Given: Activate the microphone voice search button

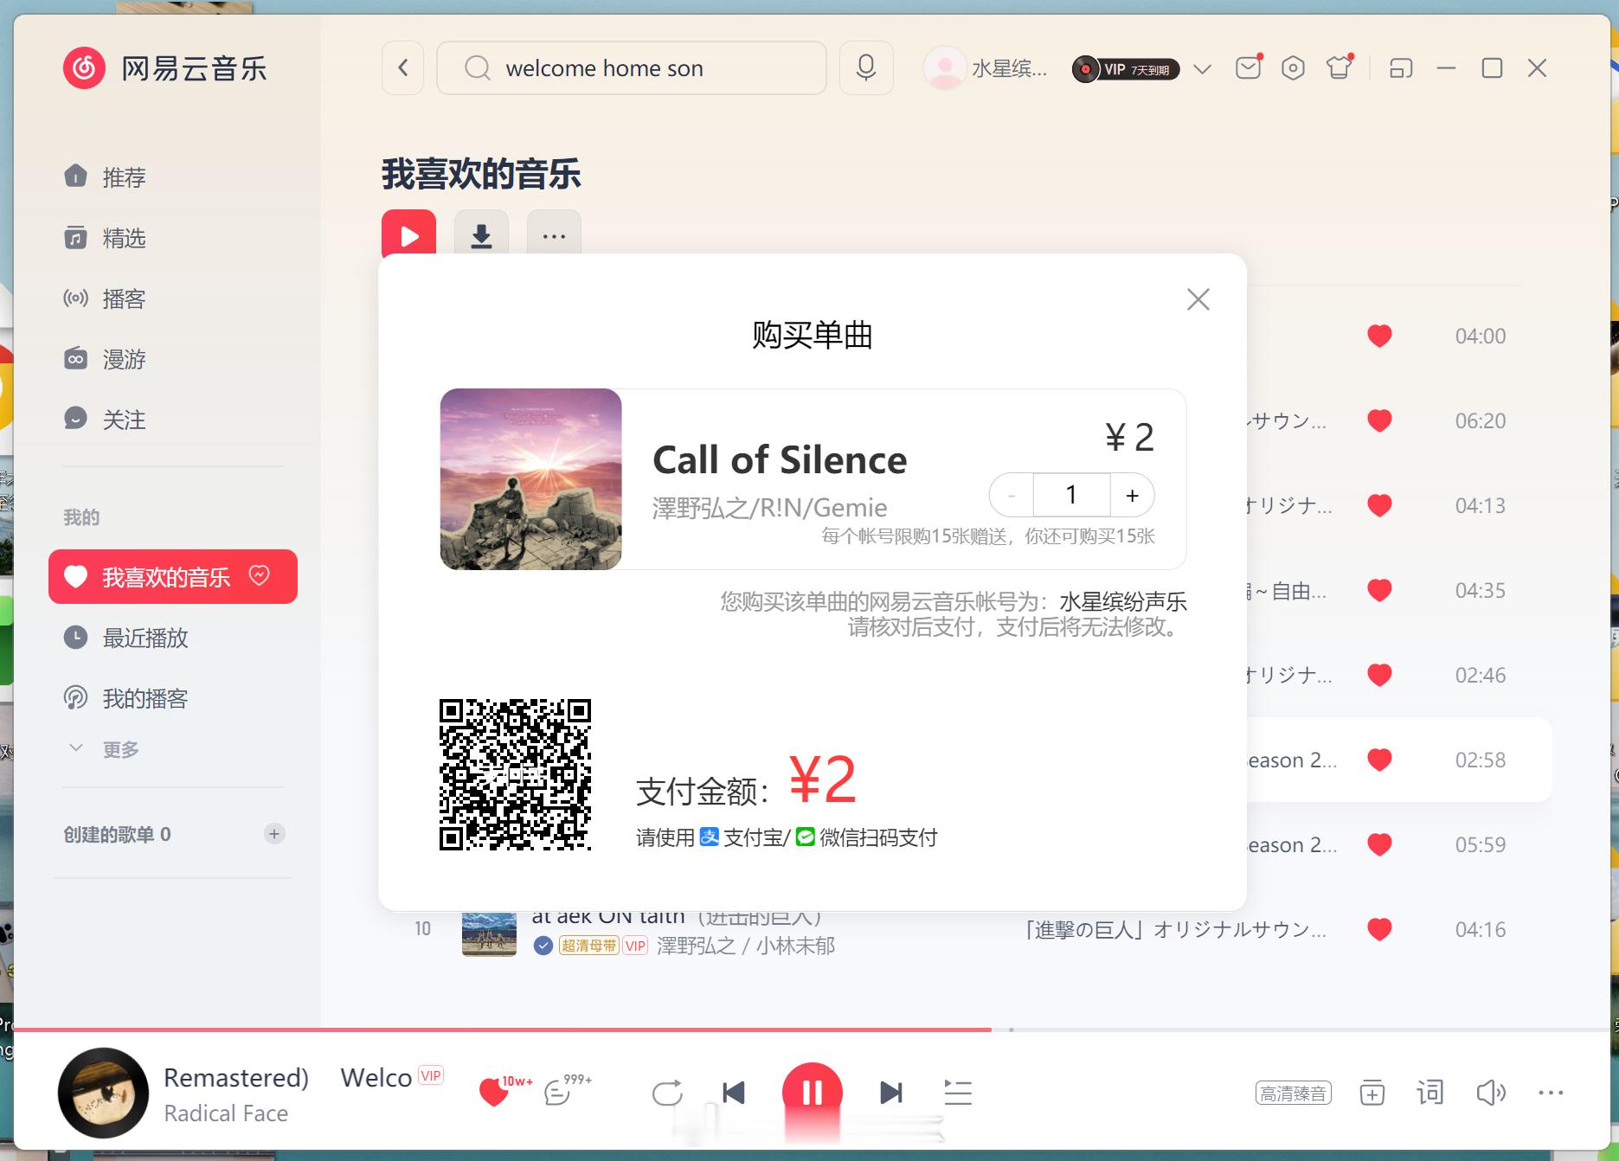Looking at the screenshot, I should point(866,67).
